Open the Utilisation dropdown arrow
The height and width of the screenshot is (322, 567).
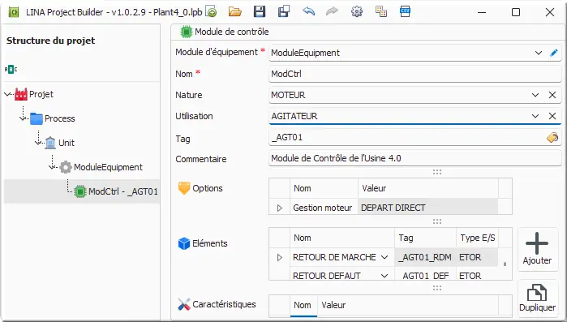pos(535,116)
